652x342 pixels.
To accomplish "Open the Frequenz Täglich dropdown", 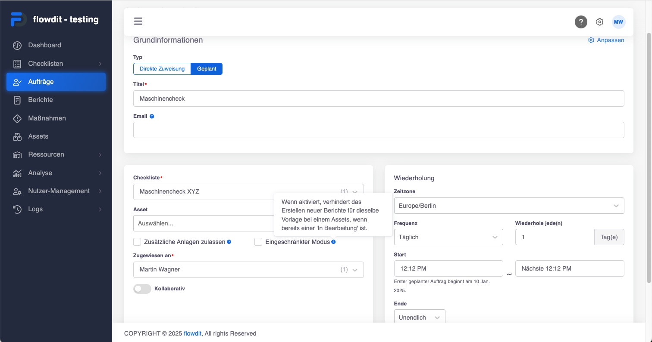I will [448, 237].
